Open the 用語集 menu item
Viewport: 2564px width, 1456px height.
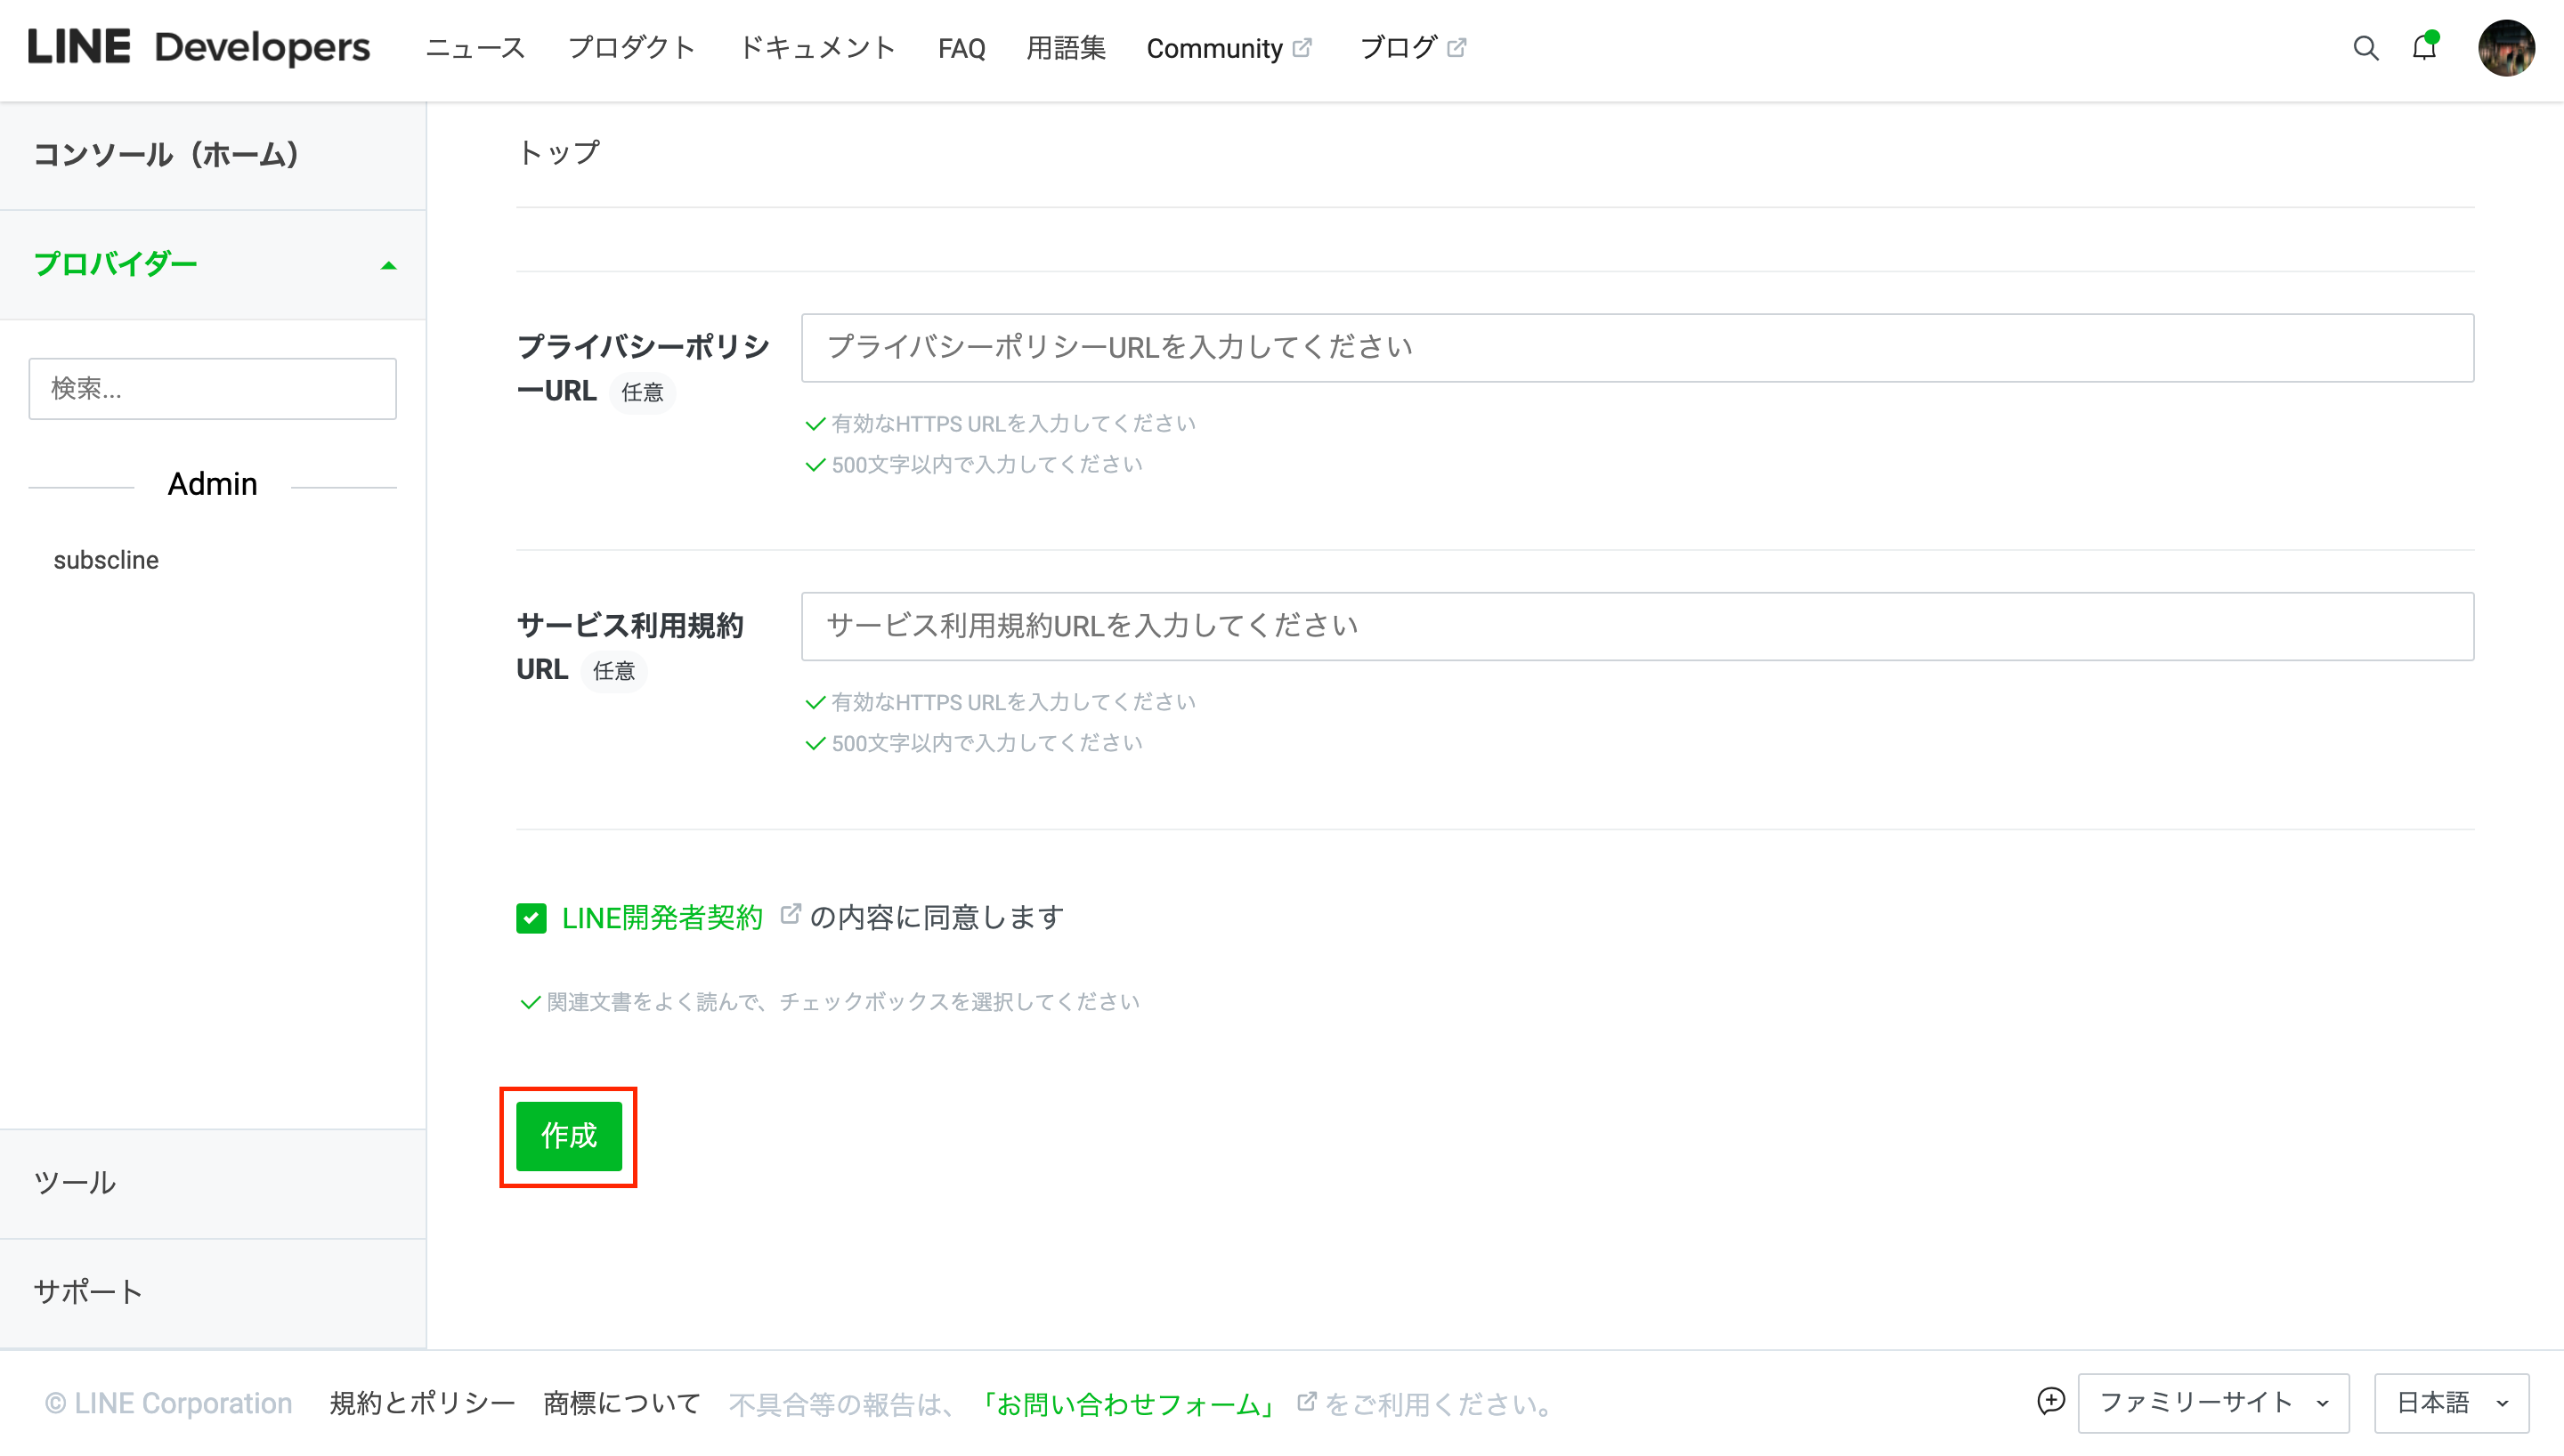click(1066, 48)
